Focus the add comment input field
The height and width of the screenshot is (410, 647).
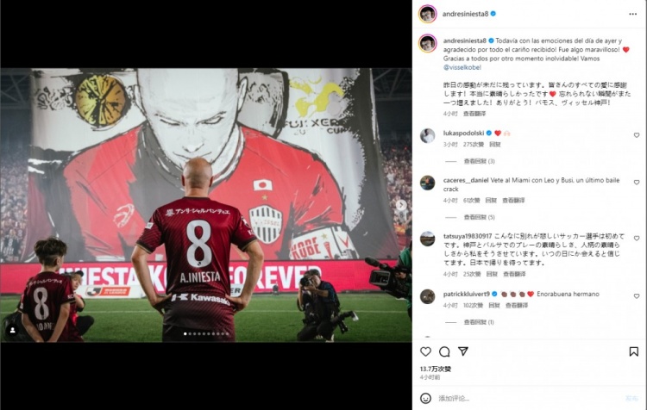coord(528,398)
